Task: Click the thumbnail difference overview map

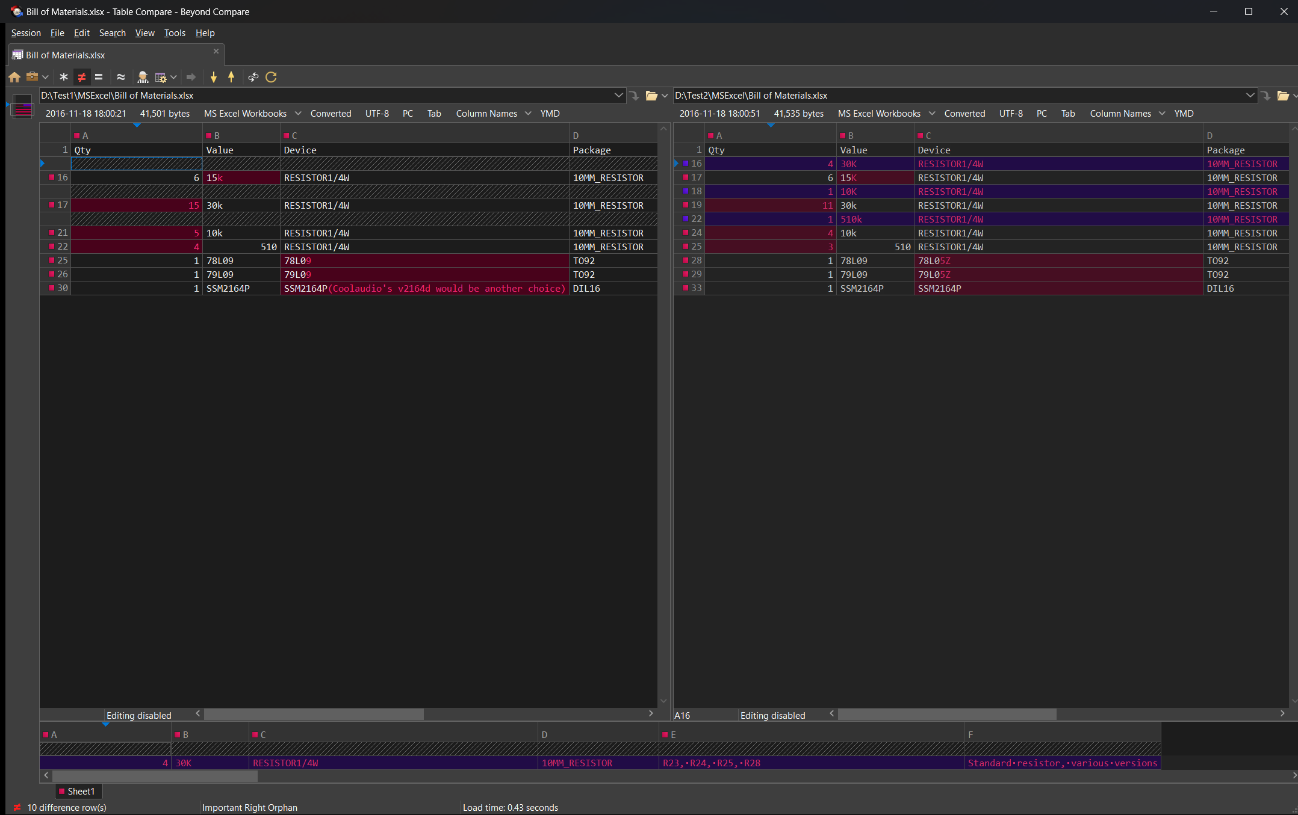Action: click(x=22, y=106)
